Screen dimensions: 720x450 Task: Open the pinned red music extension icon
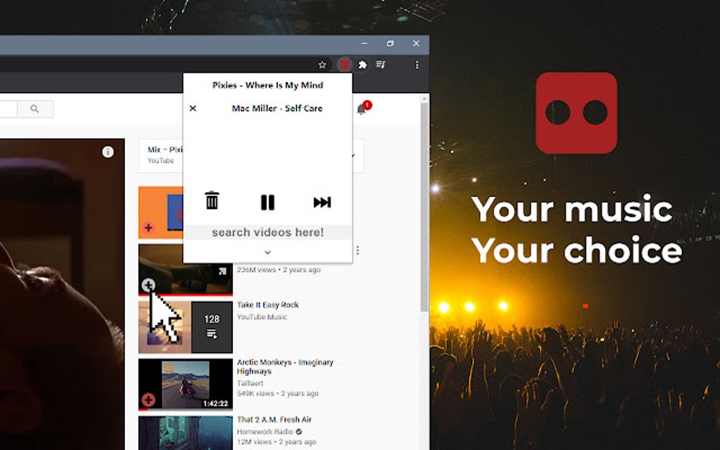344,64
